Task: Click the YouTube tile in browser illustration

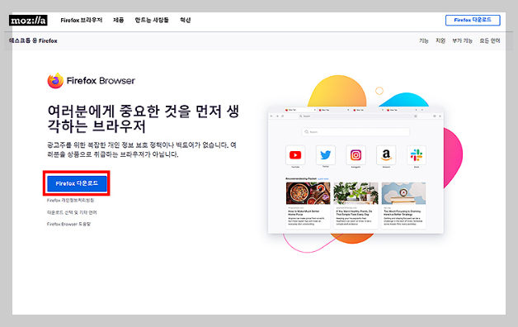Action: tap(295, 154)
